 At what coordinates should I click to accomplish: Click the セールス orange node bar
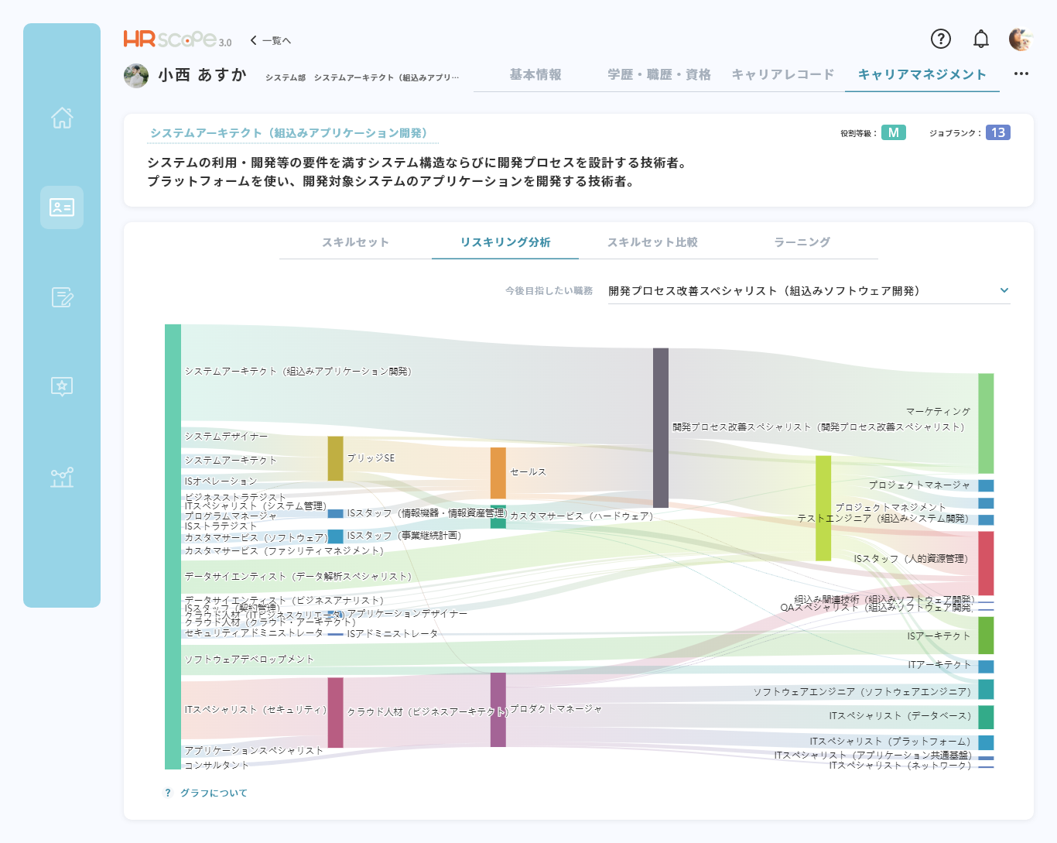498,473
